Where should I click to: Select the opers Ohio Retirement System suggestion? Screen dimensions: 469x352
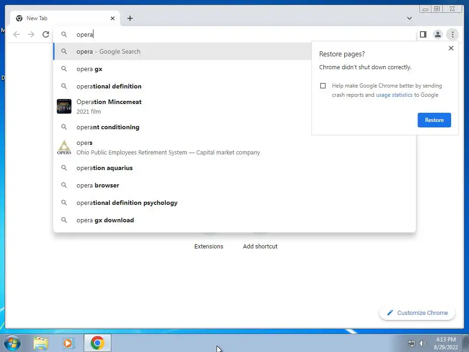point(234,148)
